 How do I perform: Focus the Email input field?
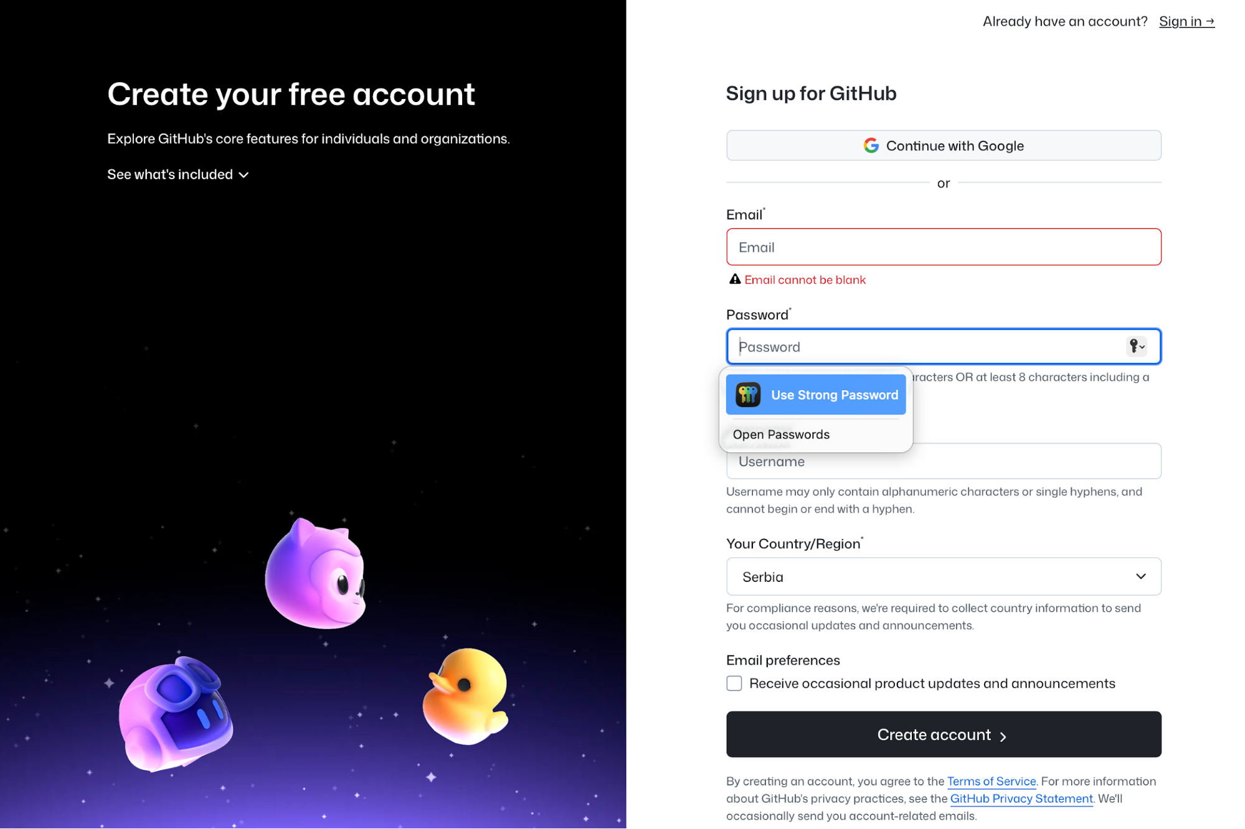944,247
